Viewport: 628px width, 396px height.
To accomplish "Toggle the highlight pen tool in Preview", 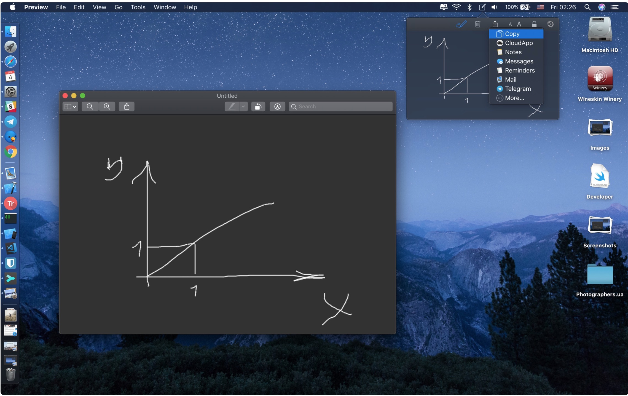I will [x=232, y=107].
